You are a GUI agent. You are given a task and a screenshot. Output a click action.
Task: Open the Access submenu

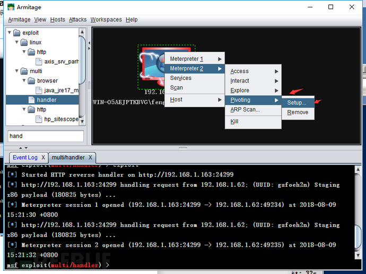click(x=253, y=71)
